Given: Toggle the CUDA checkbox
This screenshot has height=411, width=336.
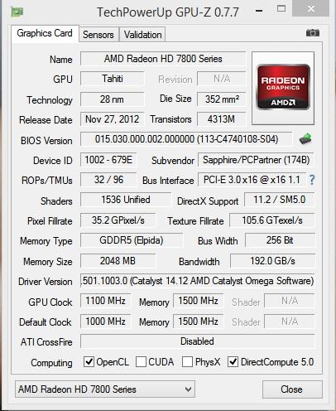Looking at the screenshot, I should (141, 361).
